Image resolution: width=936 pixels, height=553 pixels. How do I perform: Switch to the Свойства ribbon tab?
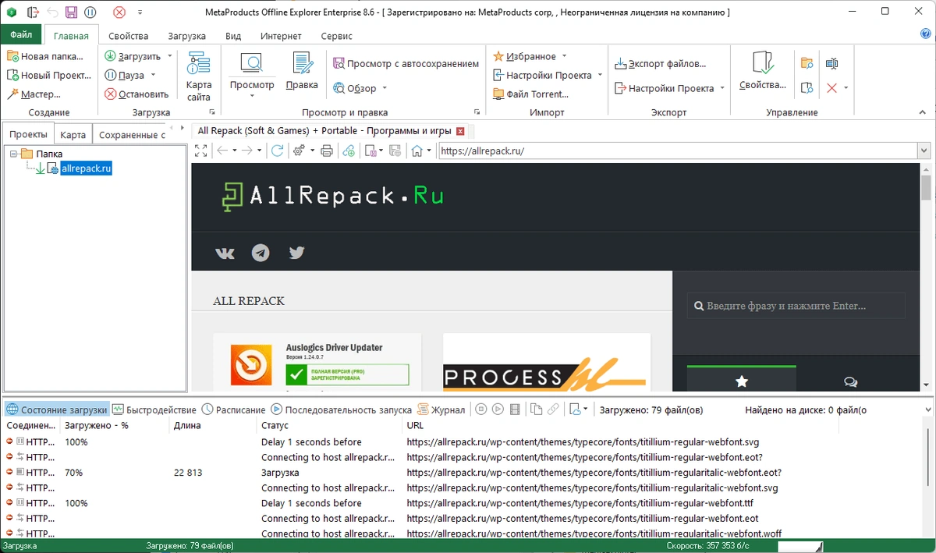pyautogui.click(x=129, y=36)
